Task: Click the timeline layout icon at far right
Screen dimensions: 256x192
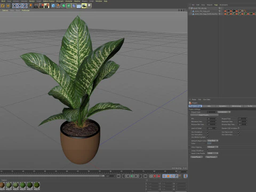Action: coord(186,176)
